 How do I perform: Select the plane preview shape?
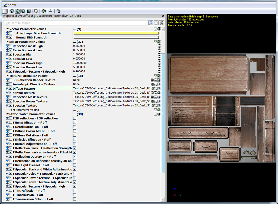click(29, 11)
